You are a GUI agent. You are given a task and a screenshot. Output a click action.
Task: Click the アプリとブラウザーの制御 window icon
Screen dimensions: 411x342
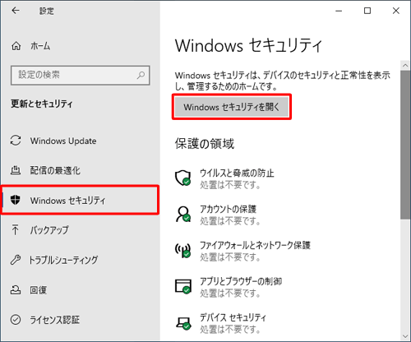point(183,286)
